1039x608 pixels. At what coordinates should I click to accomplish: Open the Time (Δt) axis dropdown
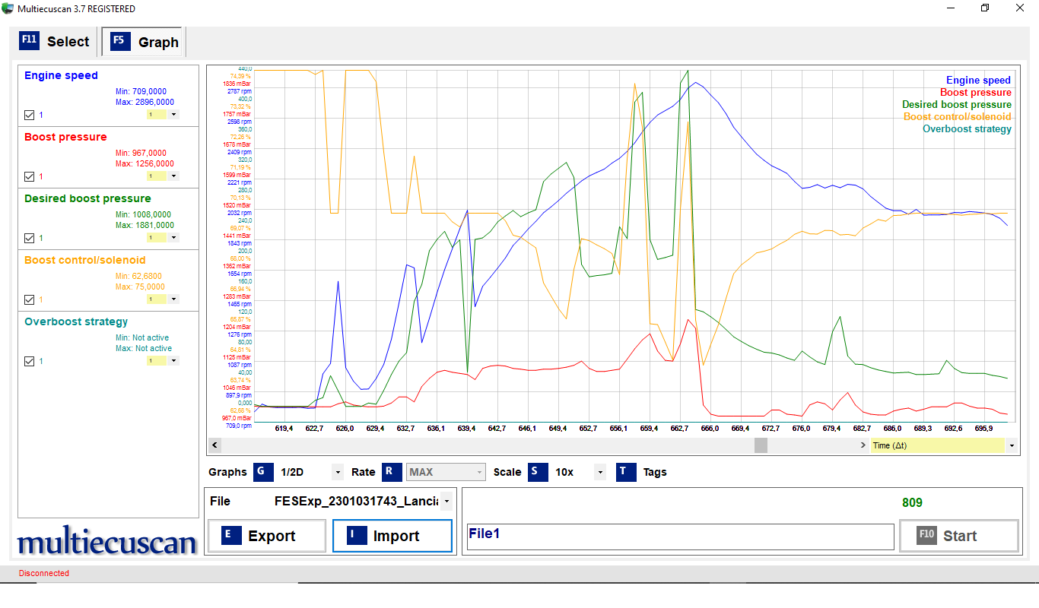tap(1012, 445)
